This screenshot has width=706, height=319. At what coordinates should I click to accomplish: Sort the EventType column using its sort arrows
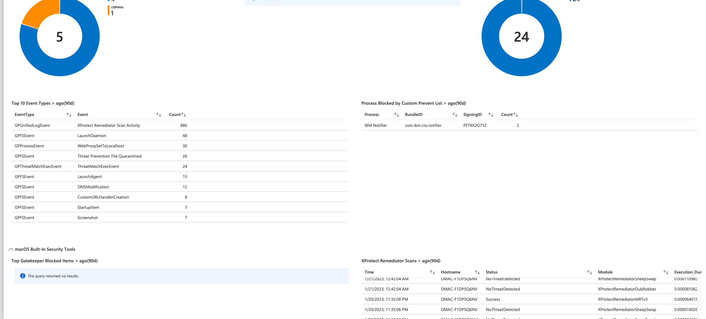68,114
